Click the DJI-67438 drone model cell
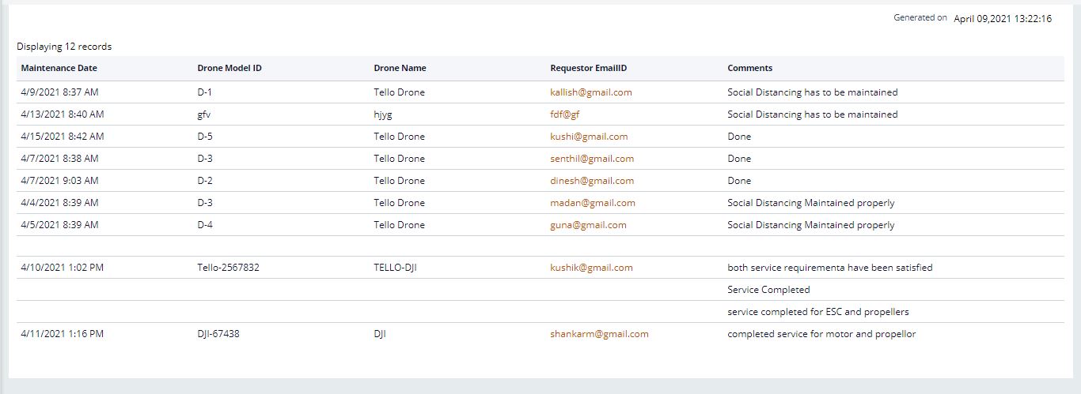1081x394 pixels. (218, 334)
